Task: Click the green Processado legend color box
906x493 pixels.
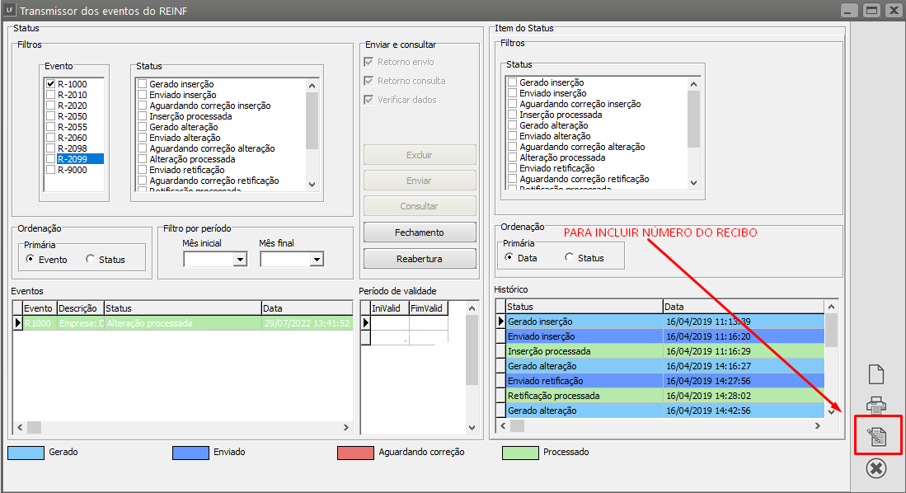Action: 519,453
